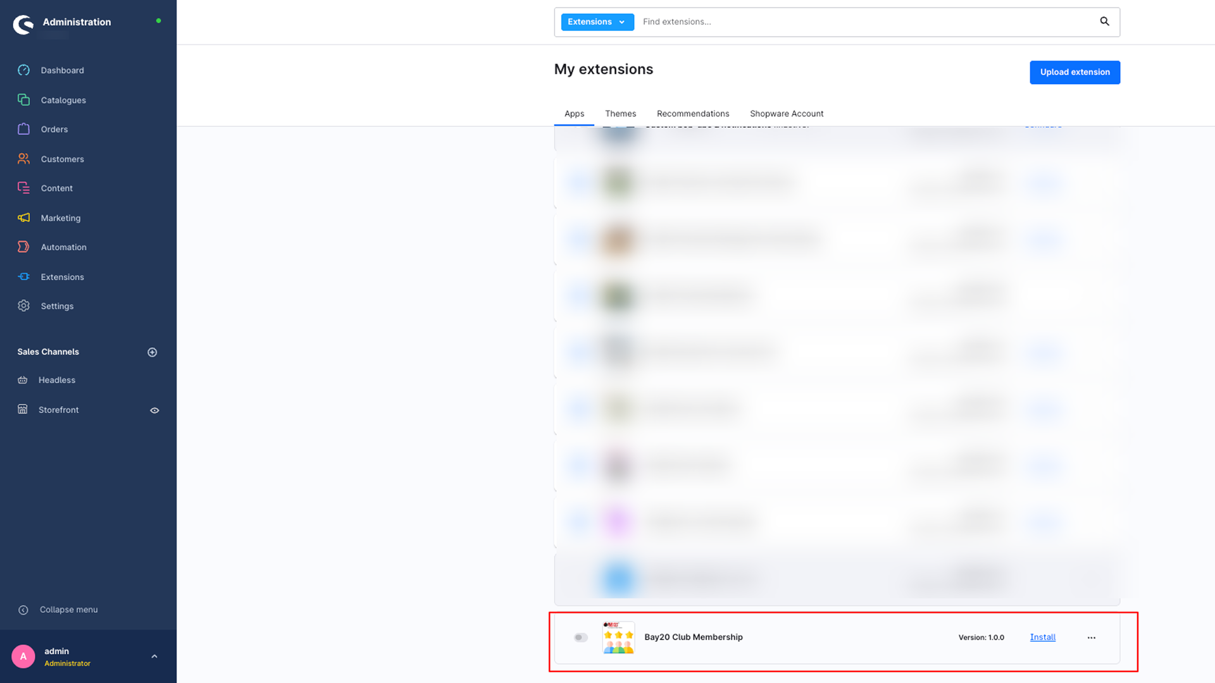The width and height of the screenshot is (1215, 683).
Task: Switch to the Themes tab
Action: tap(620, 114)
